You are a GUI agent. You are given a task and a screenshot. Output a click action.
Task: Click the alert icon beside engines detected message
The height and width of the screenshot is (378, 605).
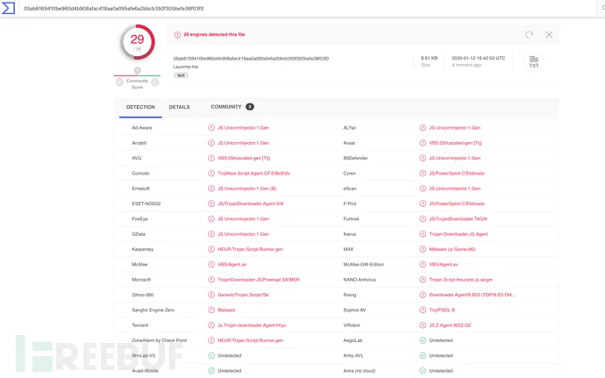(x=177, y=34)
